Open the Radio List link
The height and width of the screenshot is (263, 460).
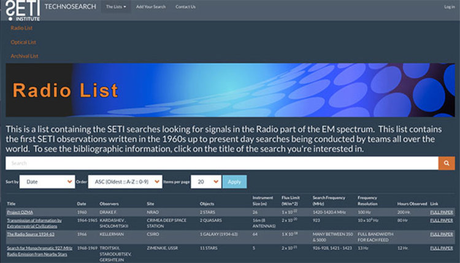pos(21,28)
